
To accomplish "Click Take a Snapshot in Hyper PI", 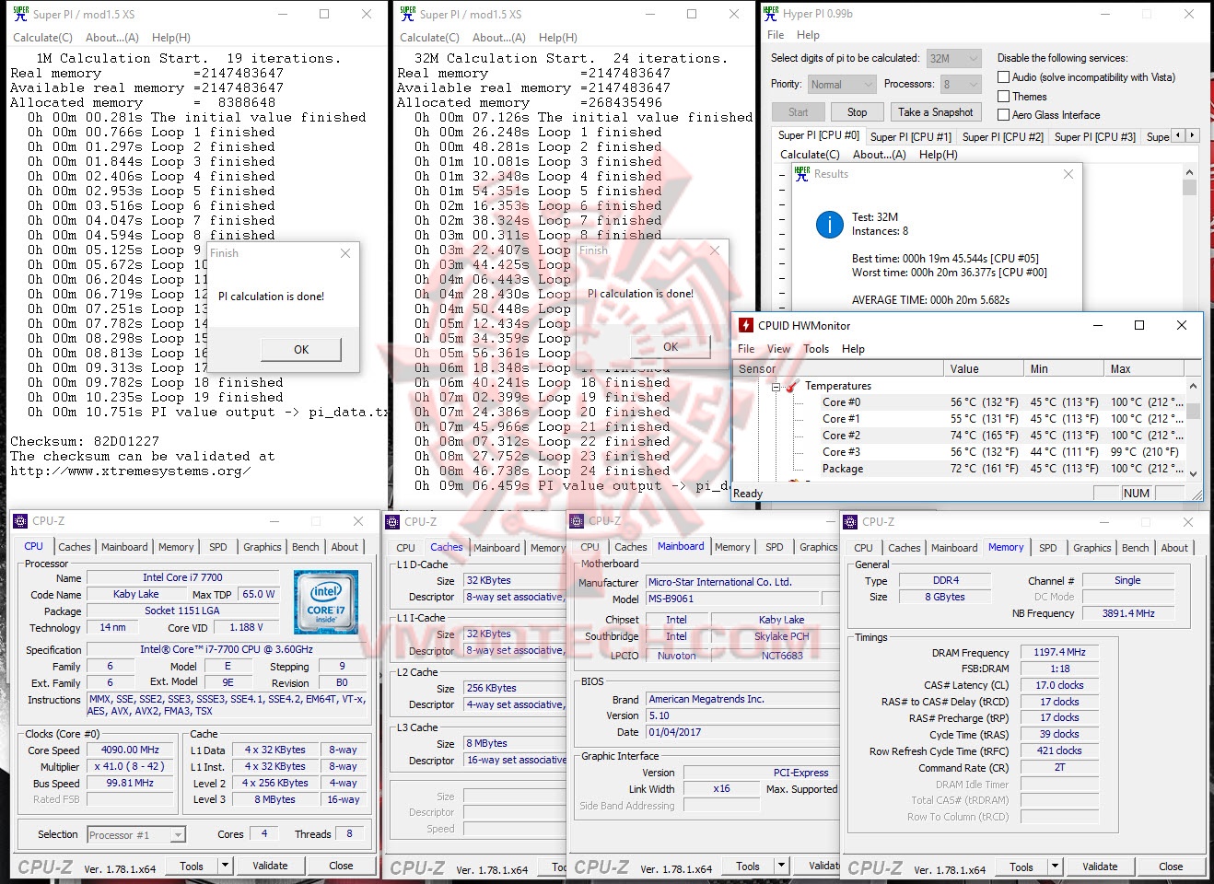I will pos(935,112).
